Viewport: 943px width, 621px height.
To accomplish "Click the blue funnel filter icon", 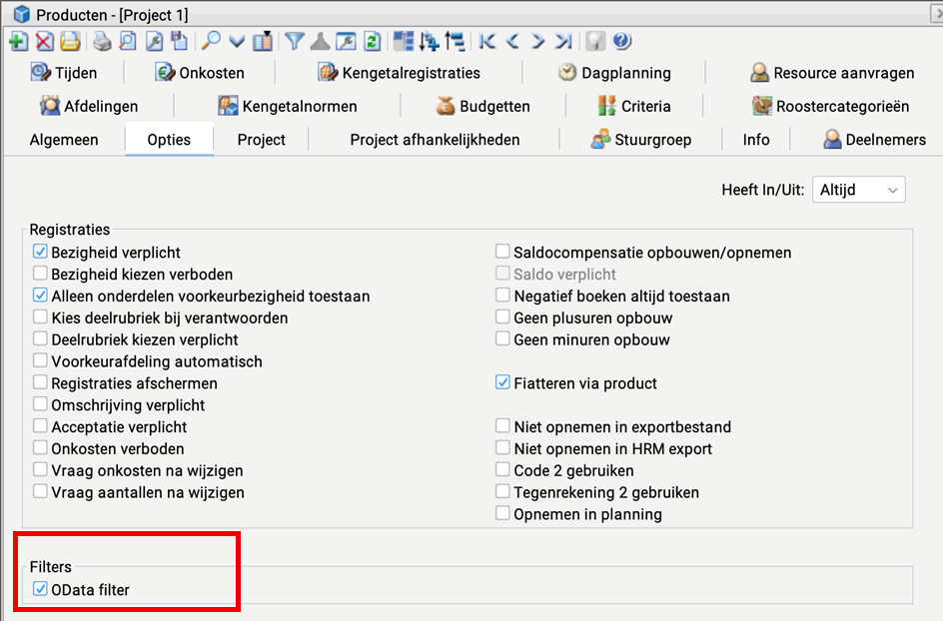I will 294,41.
